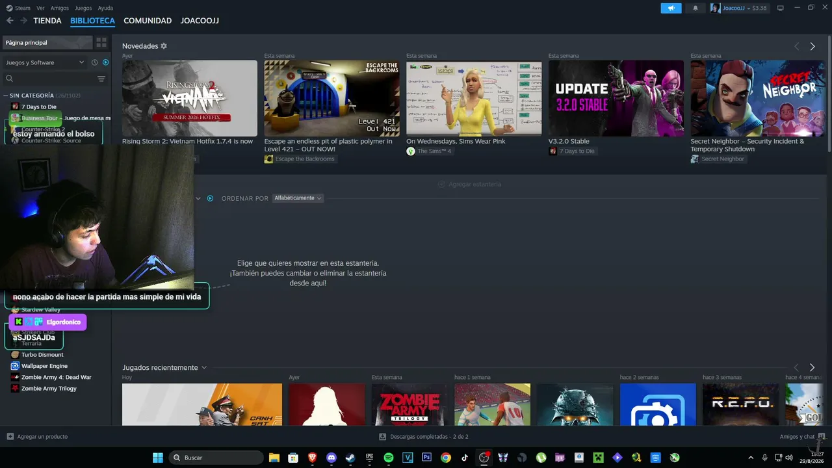The width and height of the screenshot is (832, 468).
Task: Open Secret Neighbor security incident news
Action: (x=758, y=98)
